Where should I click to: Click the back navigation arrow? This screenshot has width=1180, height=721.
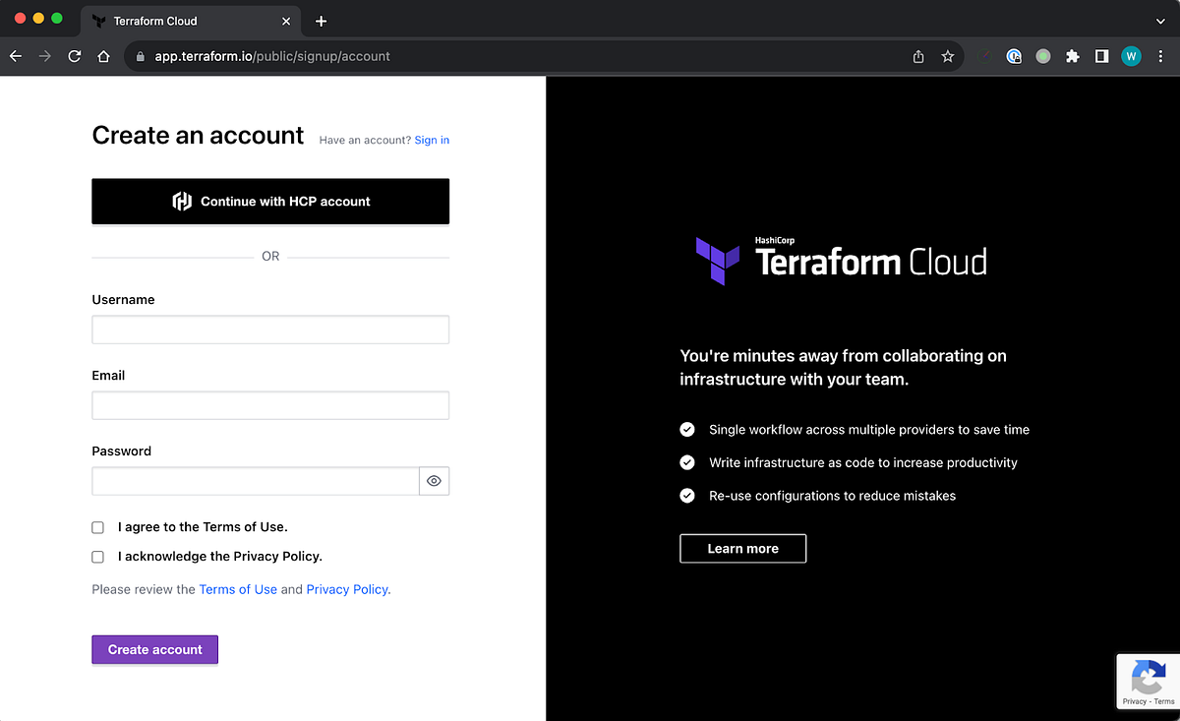pos(15,56)
